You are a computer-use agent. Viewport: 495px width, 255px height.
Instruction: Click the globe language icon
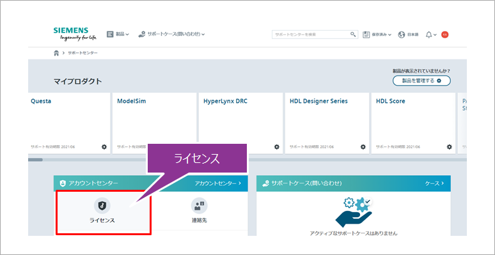click(x=401, y=35)
